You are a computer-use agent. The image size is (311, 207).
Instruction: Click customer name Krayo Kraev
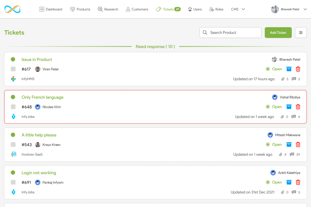click(x=51, y=145)
